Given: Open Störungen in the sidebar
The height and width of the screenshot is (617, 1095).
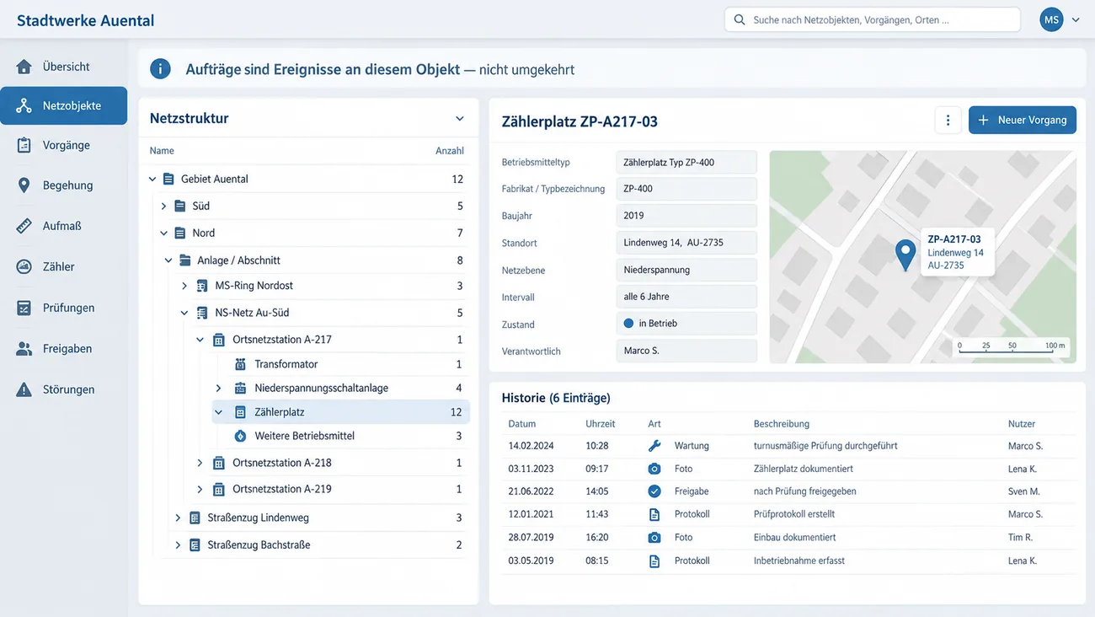Looking at the screenshot, I should click(64, 389).
